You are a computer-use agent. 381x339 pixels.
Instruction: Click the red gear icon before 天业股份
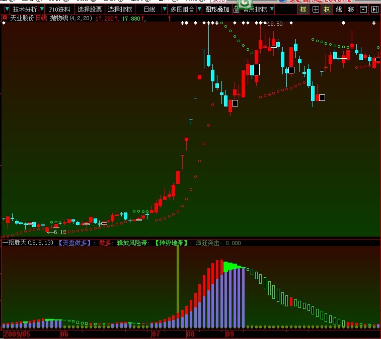point(5,18)
